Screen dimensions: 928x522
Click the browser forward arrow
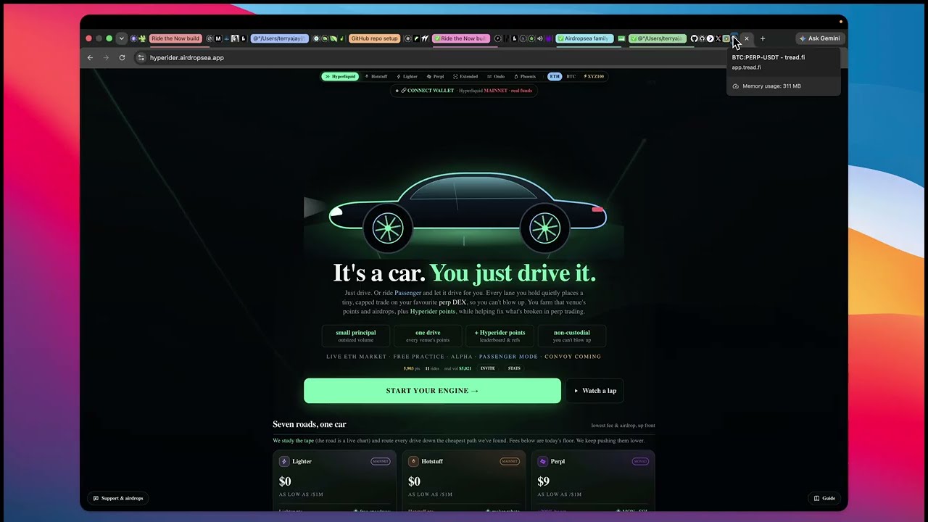[x=106, y=57]
